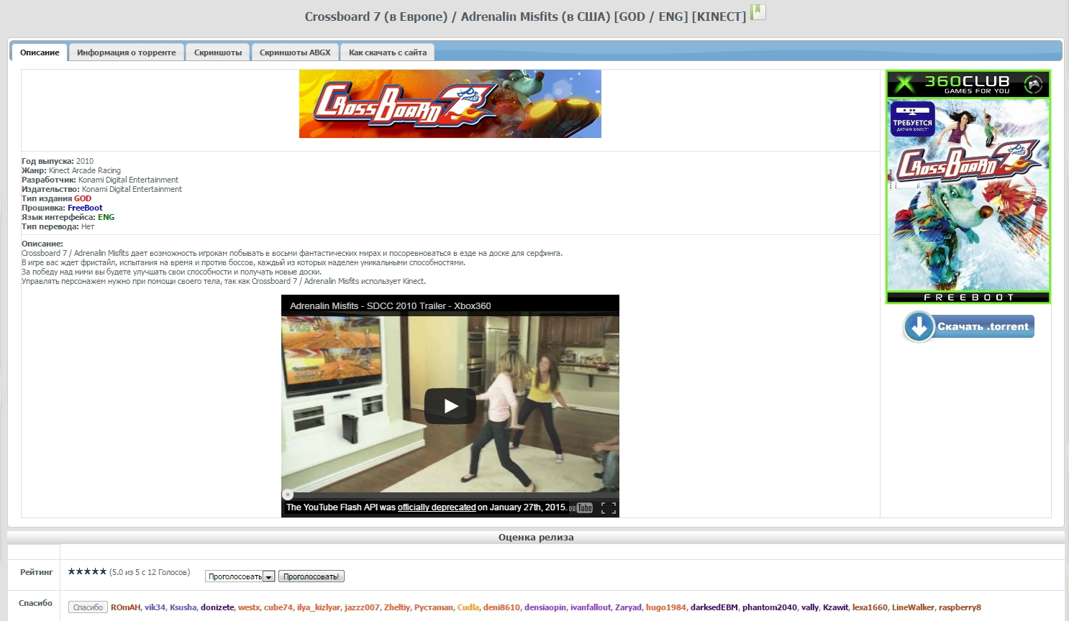Open user densiaopin's profile link
The image size is (1069, 621).
pos(545,607)
